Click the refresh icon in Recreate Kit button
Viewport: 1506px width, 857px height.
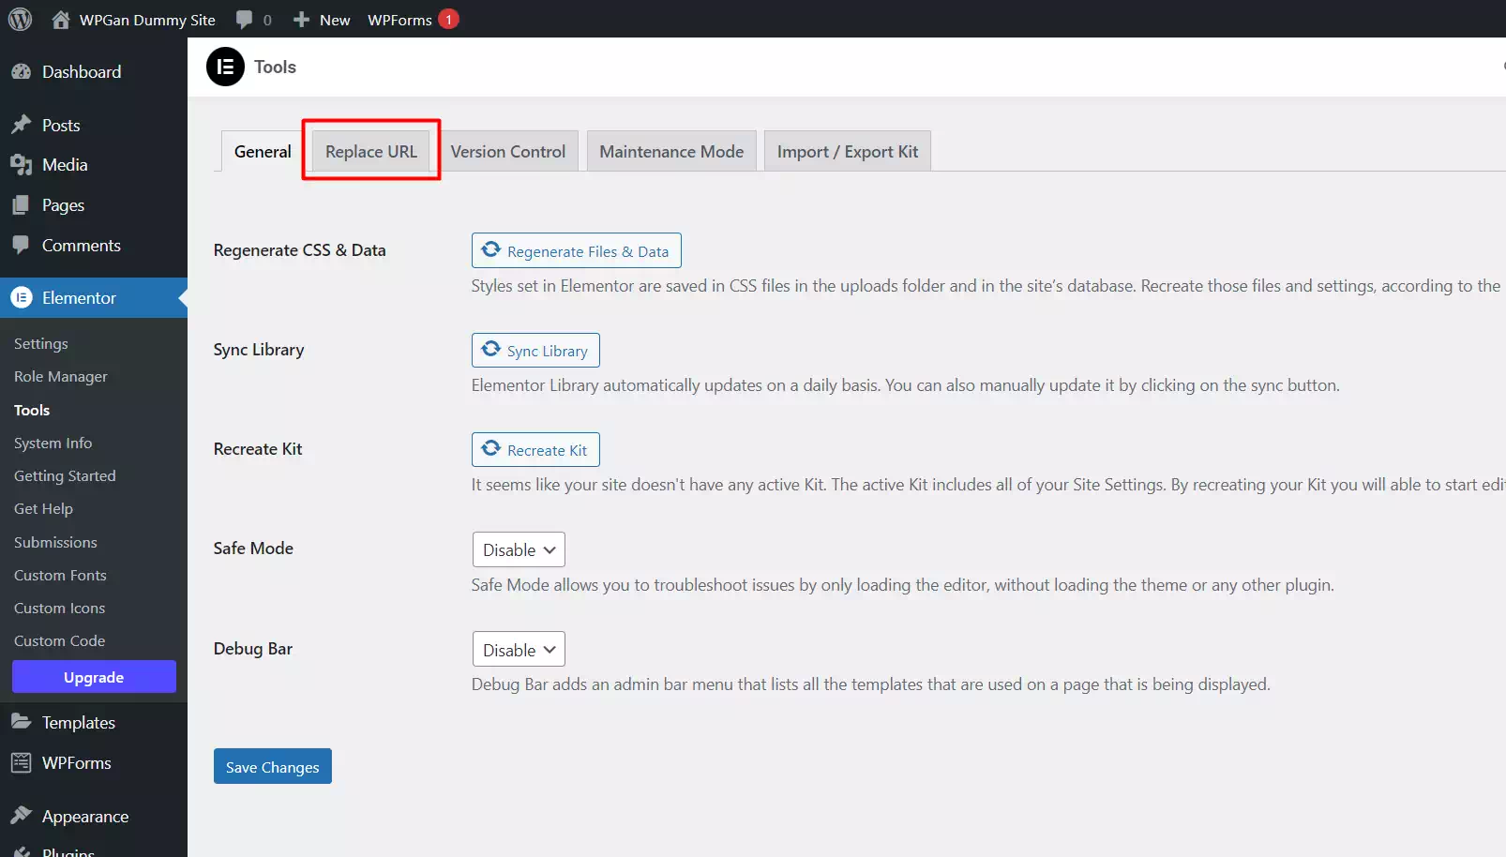tap(490, 448)
